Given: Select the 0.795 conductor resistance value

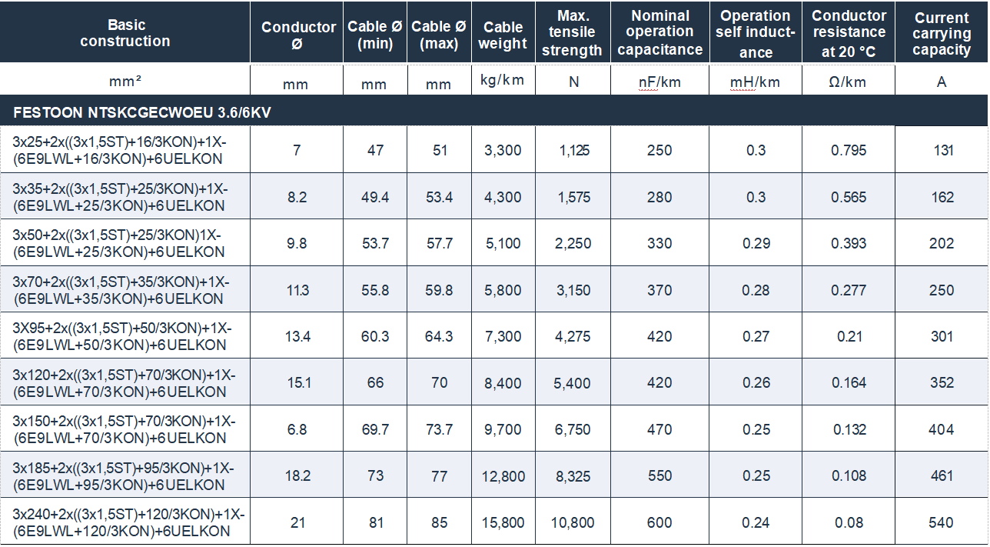Looking at the screenshot, I should tap(849, 150).
